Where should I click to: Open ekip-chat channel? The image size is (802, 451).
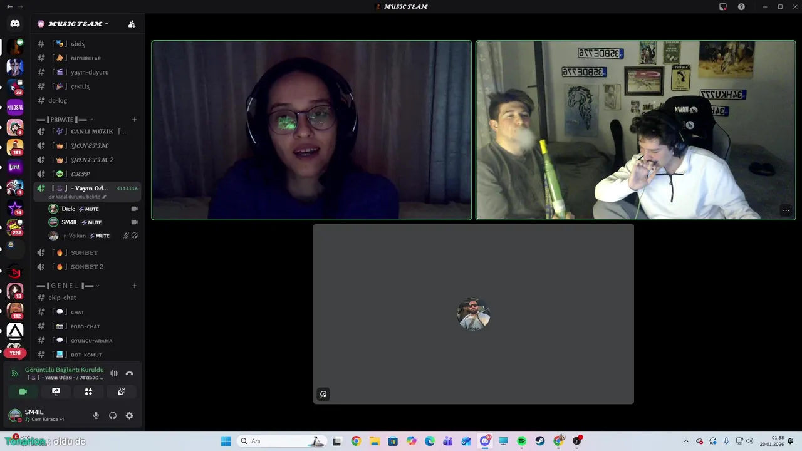[87, 298]
